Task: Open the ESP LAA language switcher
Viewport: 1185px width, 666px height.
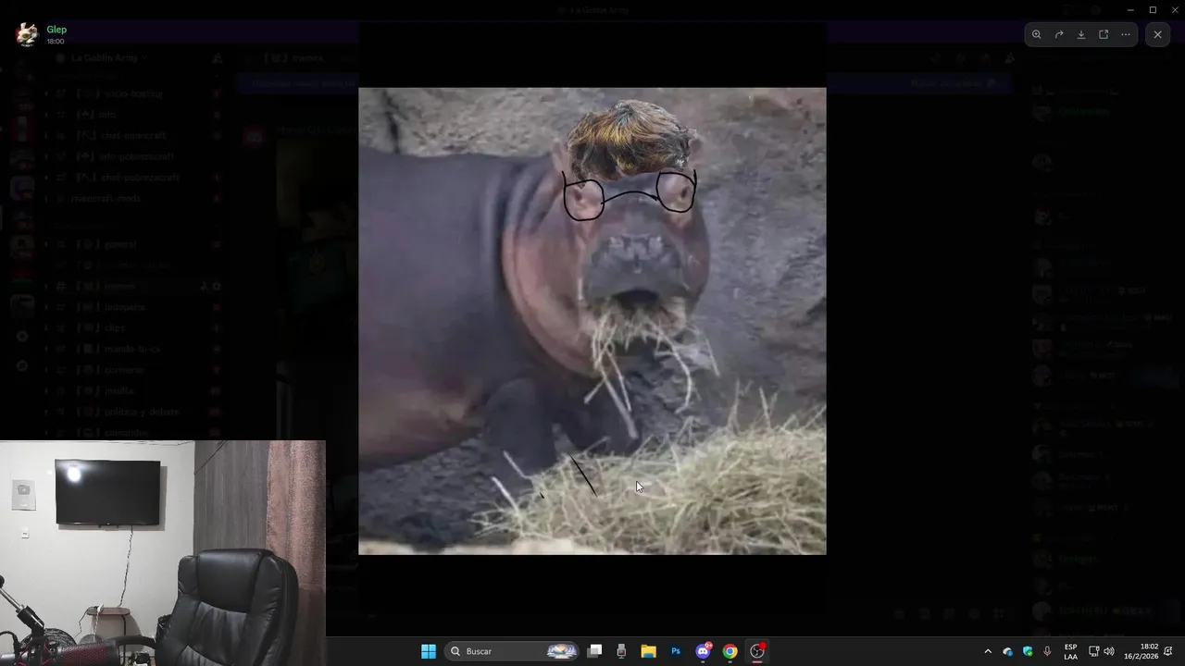Action: tap(1071, 651)
